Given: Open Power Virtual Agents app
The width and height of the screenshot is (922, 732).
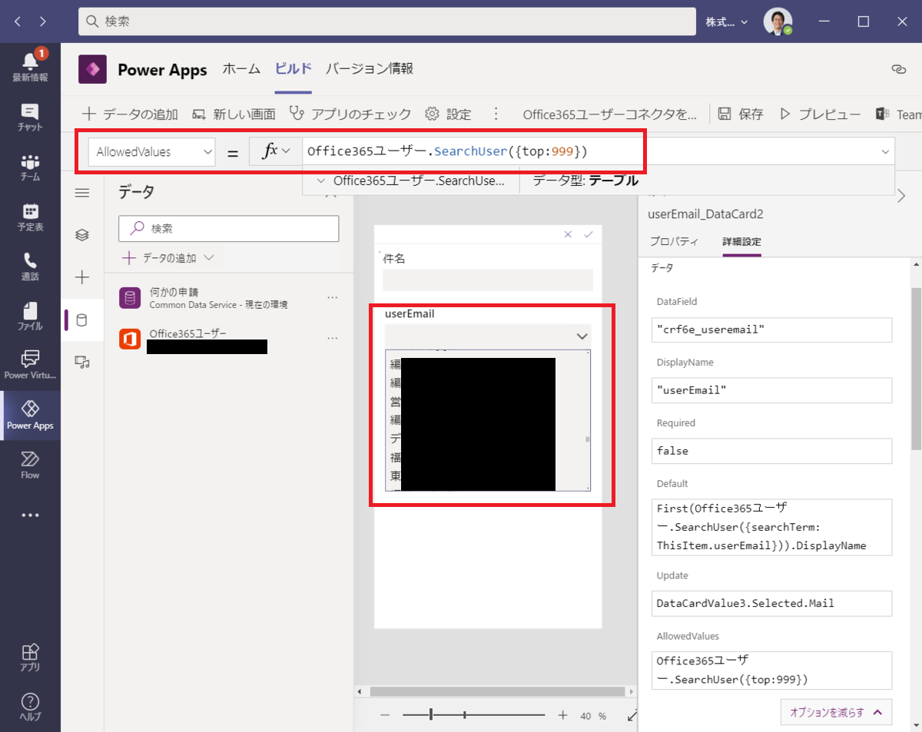Looking at the screenshot, I should point(30,366).
